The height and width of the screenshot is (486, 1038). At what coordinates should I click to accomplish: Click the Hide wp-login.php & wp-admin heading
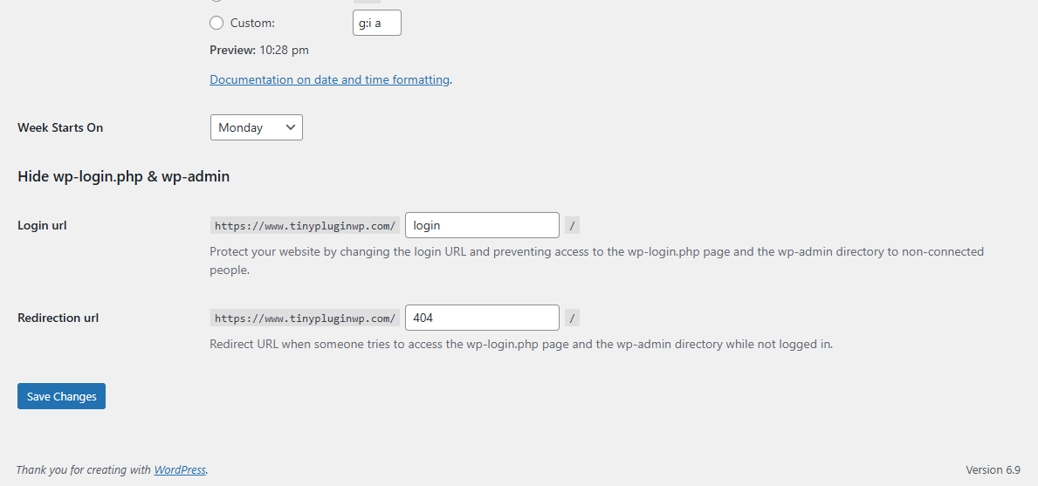pyautogui.click(x=124, y=176)
